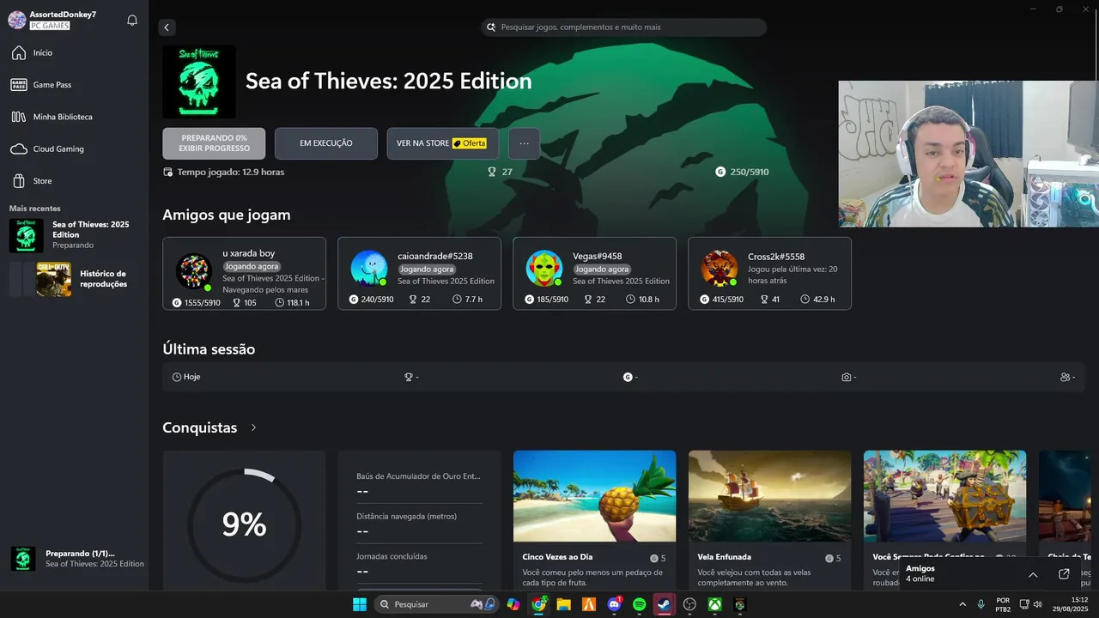The image size is (1099, 618).
Task: Click Ver na Store button
Action: pos(442,143)
